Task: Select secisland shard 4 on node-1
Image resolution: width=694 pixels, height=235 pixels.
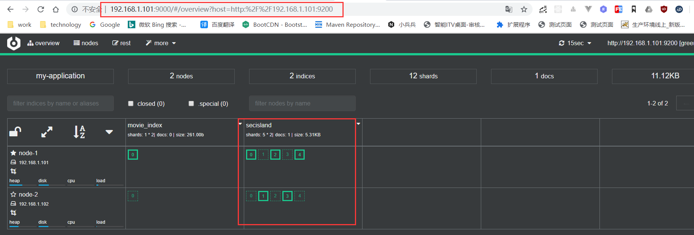Action: [299, 154]
